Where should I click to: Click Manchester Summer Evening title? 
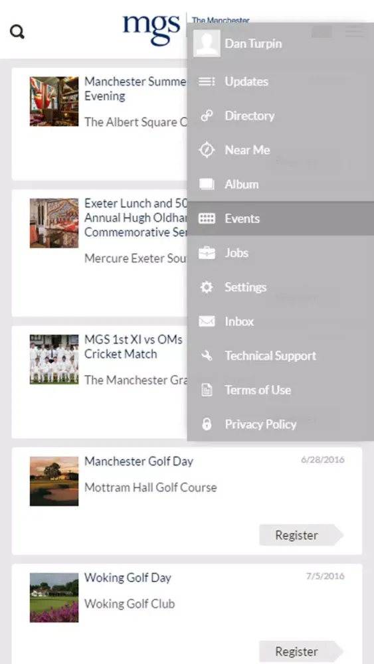pyautogui.click(x=136, y=88)
